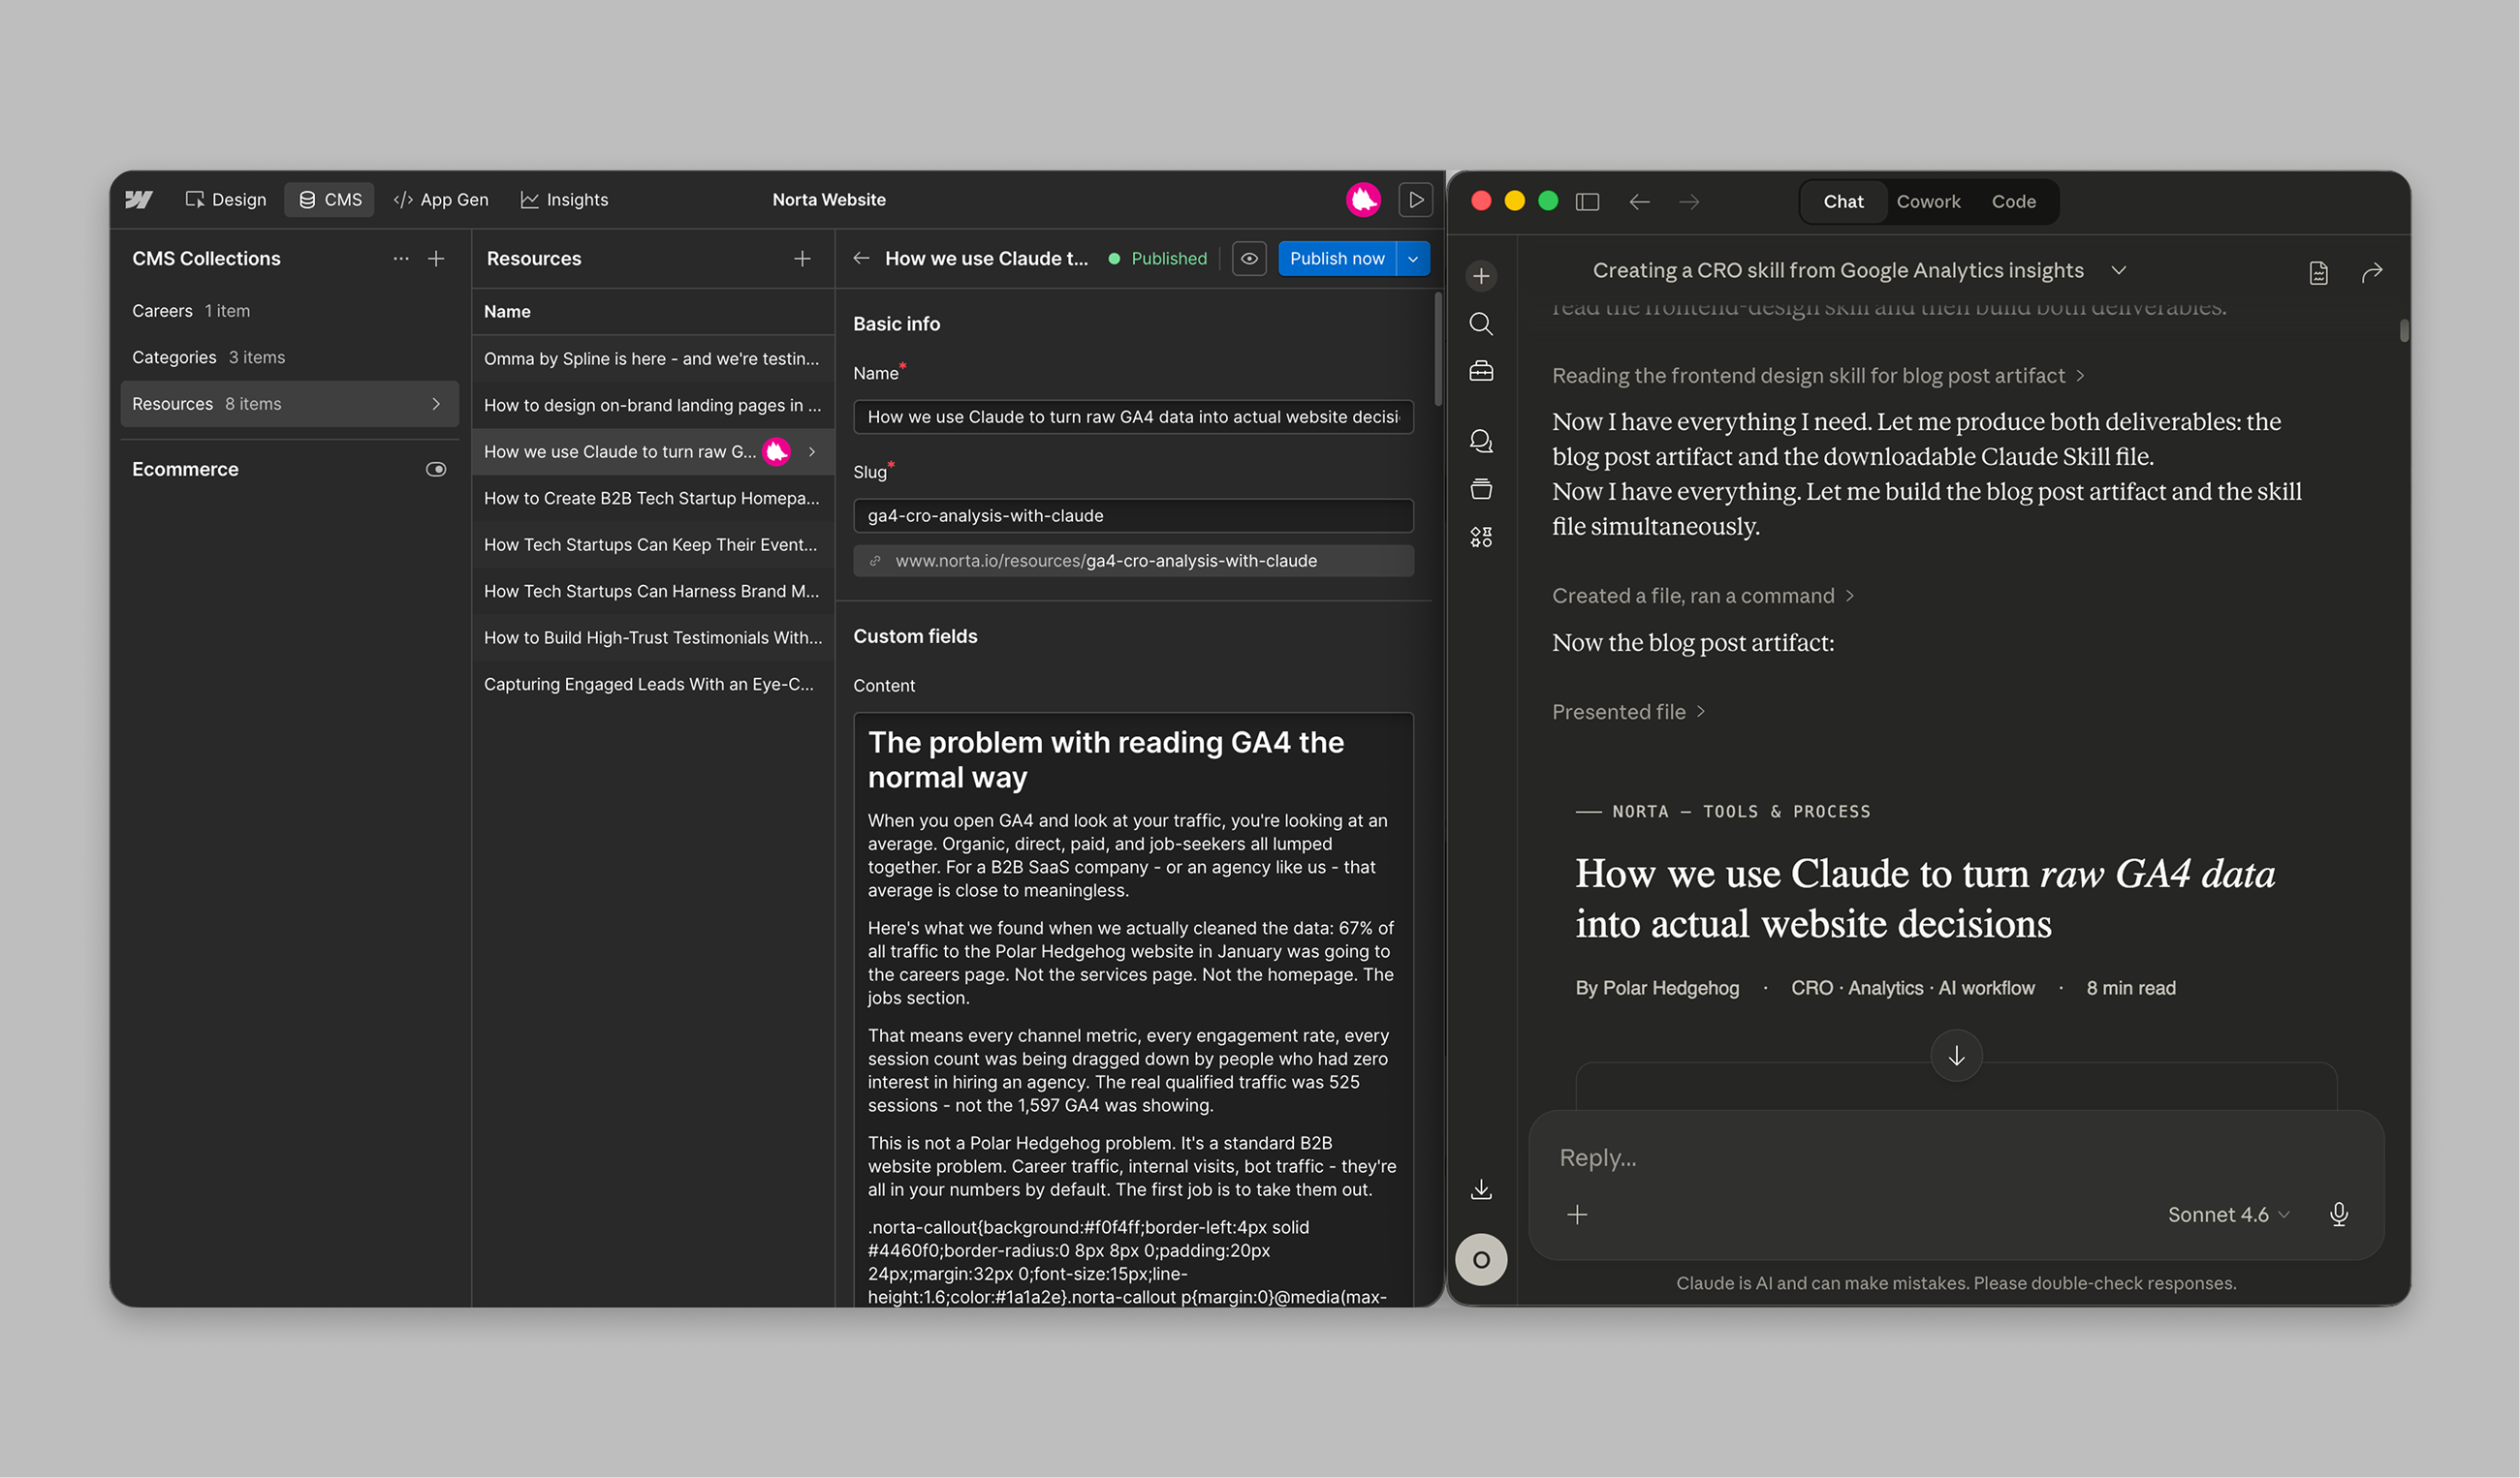The height and width of the screenshot is (1478, 2520).
Task: Toggle Ecommerce visibility with the eye icon
Action: [437, 468]
